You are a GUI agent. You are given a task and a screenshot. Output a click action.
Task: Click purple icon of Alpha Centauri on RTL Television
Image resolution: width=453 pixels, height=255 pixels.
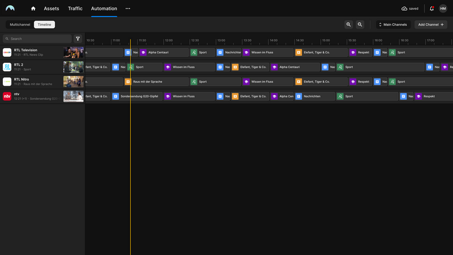click(143, 52)
